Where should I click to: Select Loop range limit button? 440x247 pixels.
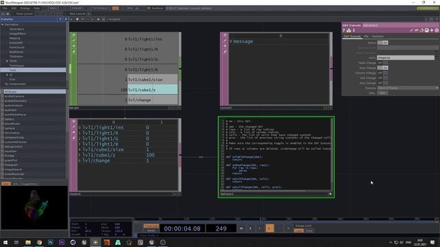[298, 231]
